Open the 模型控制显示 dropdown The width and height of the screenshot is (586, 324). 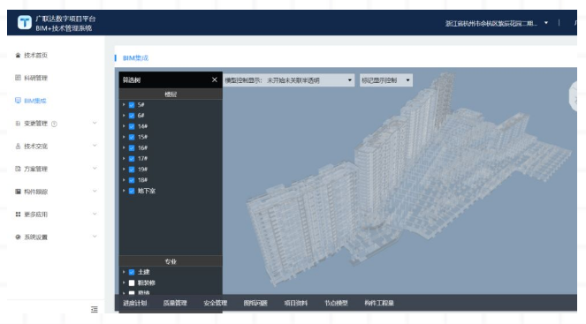pos(288,80)
